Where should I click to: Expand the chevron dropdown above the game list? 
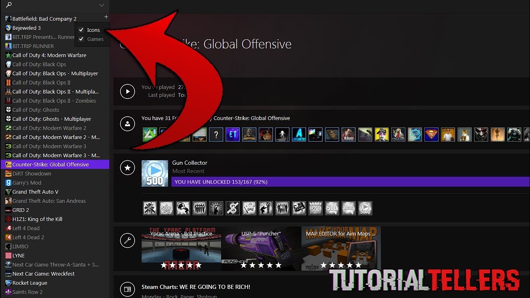tap(101, 5)
